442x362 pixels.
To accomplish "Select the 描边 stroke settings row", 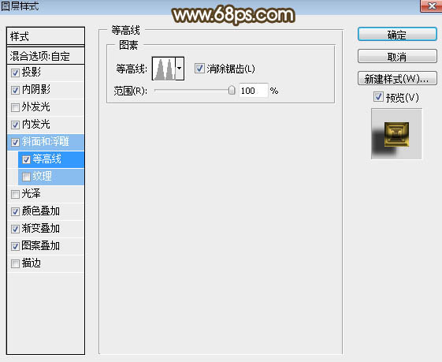I will click(x=46, y=264).
